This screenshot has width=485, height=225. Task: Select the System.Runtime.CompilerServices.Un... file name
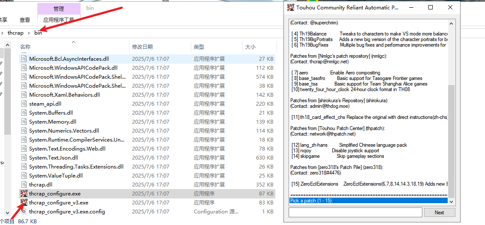(77, 139)
